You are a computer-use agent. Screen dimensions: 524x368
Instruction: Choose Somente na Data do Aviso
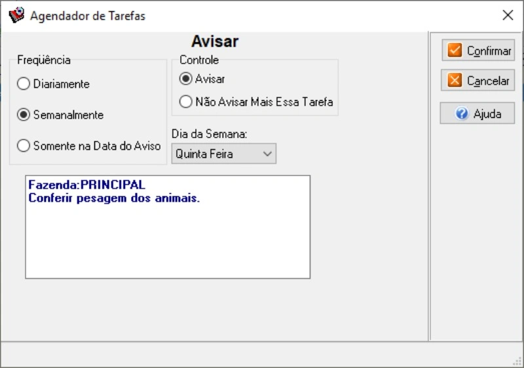tap(24, 146)
